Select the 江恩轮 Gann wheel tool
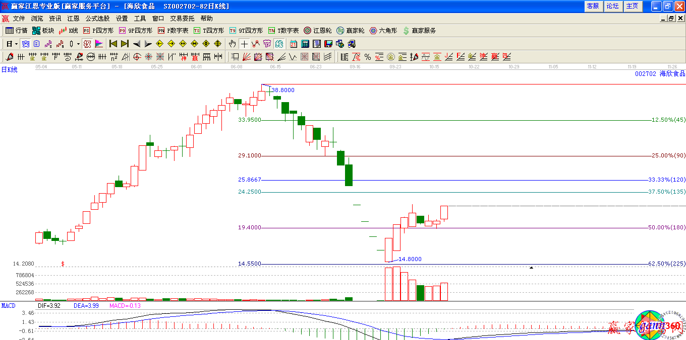686x340 pixels. click(318, 31)
